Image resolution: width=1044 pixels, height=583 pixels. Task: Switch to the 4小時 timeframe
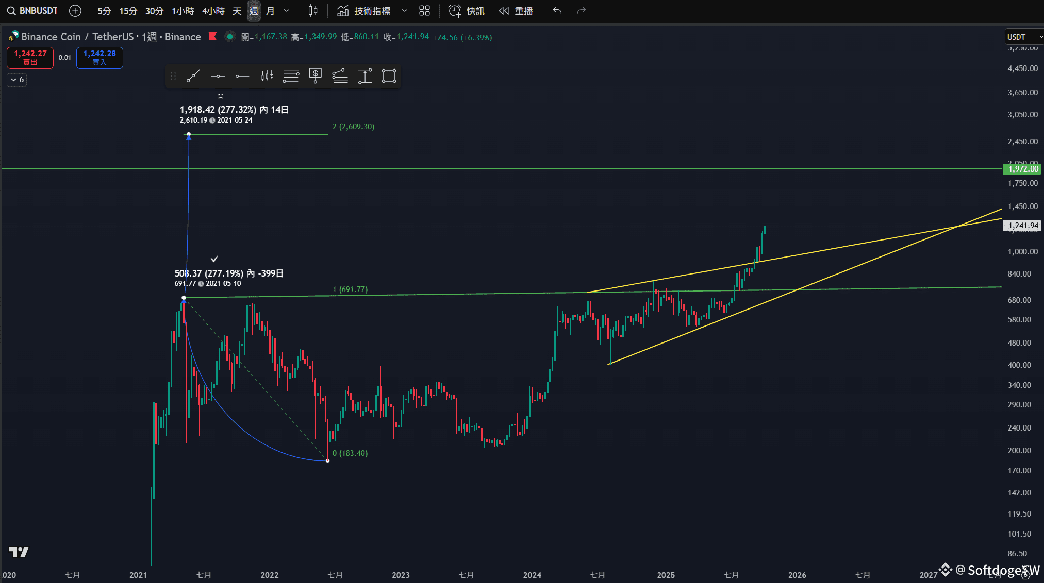213,11
